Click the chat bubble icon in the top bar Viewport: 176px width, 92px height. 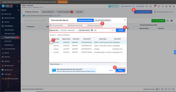coord(163,6)
